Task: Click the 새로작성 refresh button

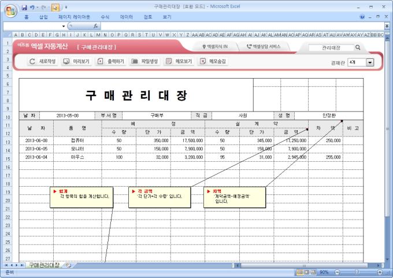Action: point(42,61)
